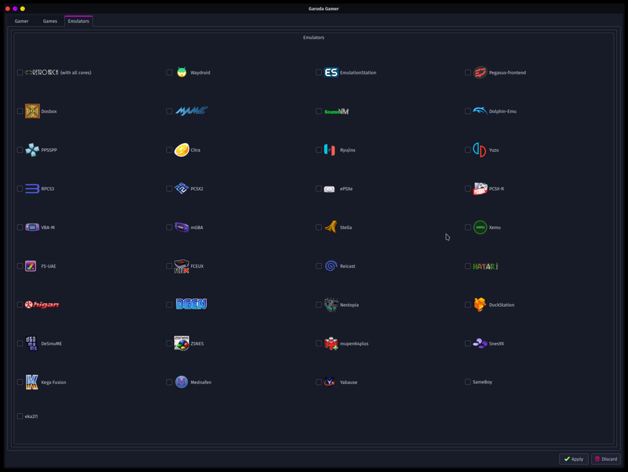Click the Pegasus-frontend red icon

(480, 72)
